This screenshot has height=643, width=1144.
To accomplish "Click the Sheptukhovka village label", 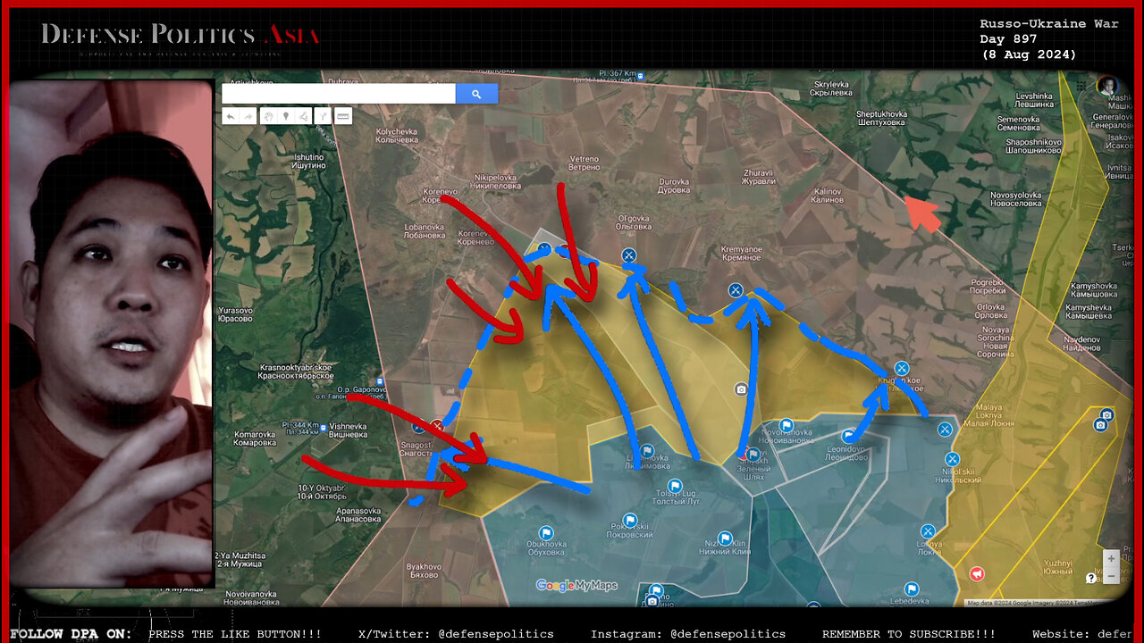I will [x=882, y=118].
